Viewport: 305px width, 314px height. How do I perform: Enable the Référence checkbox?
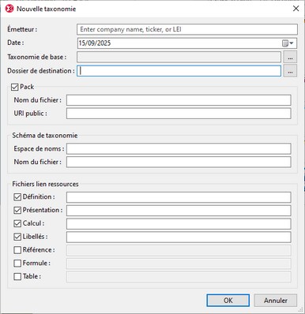[x=17, y=250]
